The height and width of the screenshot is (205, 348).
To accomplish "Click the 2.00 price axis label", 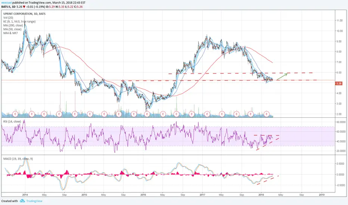I will [x=339, y=114].
